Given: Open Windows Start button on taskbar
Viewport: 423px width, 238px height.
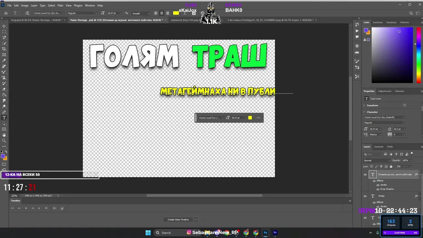Looking at the screenshot, I should 148,232.
